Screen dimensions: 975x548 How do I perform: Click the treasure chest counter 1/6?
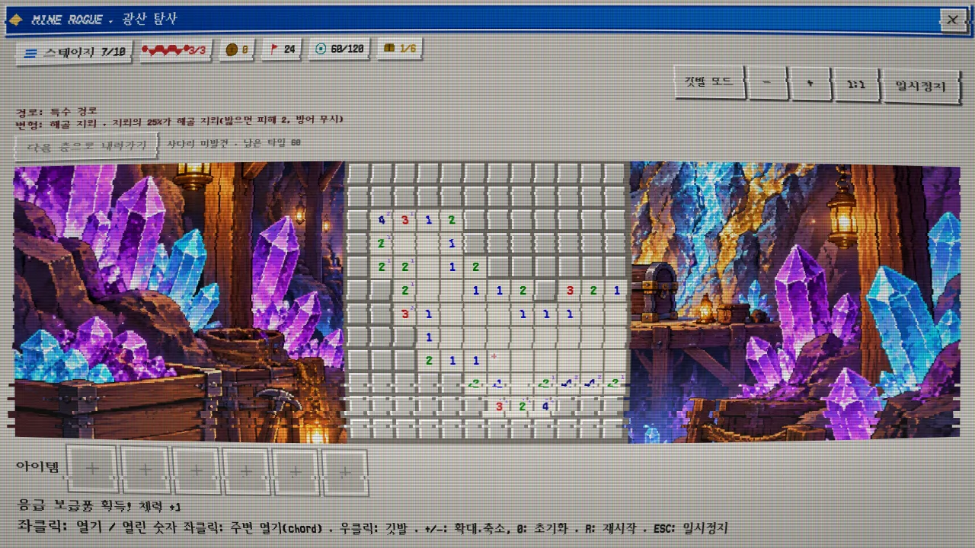point(400,49)
